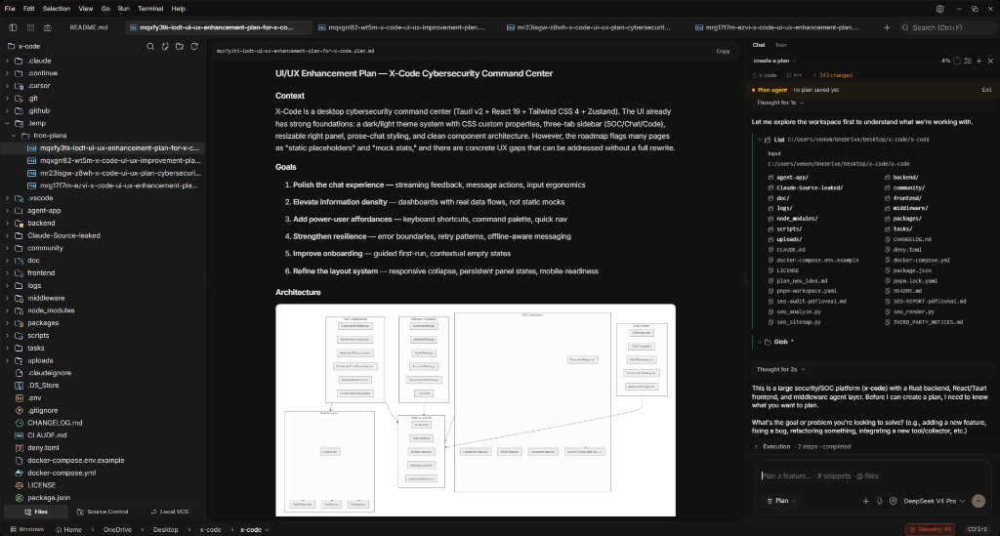
Task: Add a new editor tab
Action: [887, 27]
